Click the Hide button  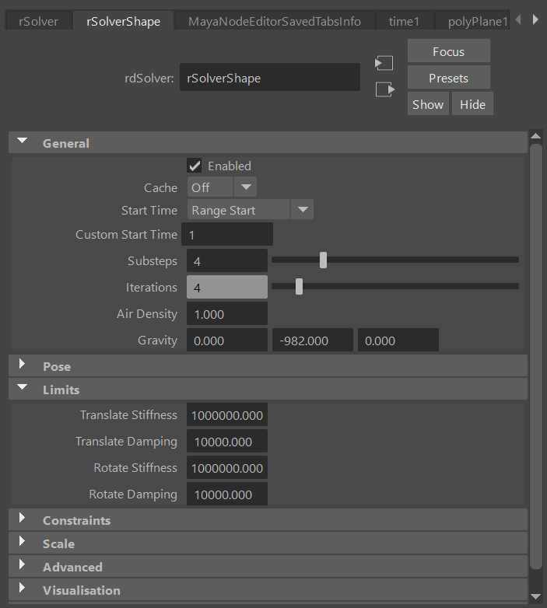(472, 104)
